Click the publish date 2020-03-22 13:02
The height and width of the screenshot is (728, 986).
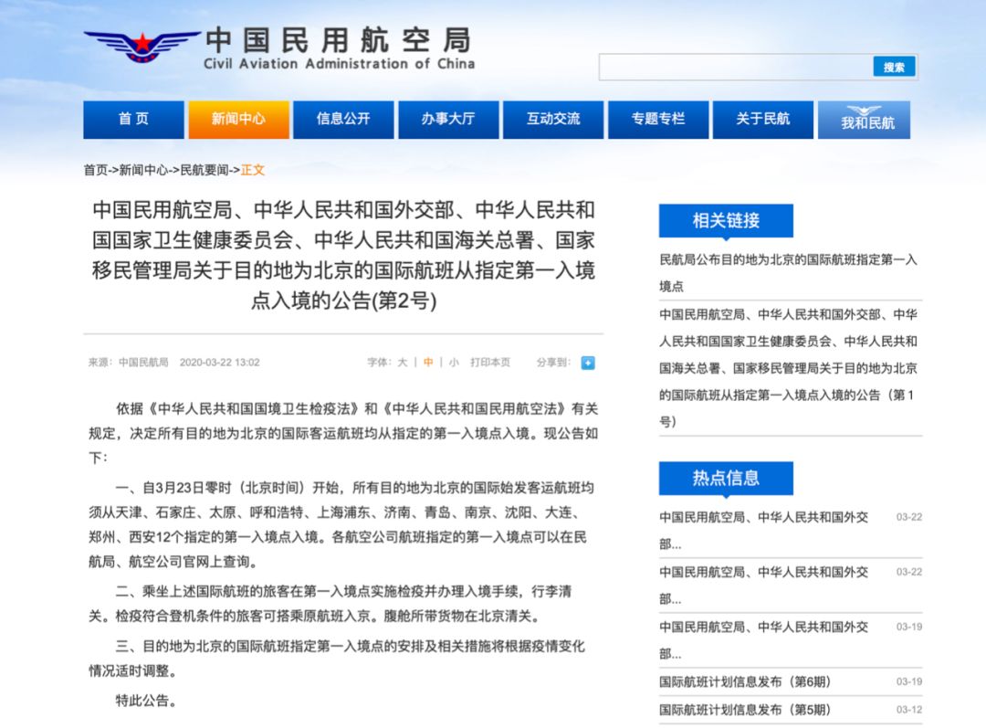(x=219, y=363)
